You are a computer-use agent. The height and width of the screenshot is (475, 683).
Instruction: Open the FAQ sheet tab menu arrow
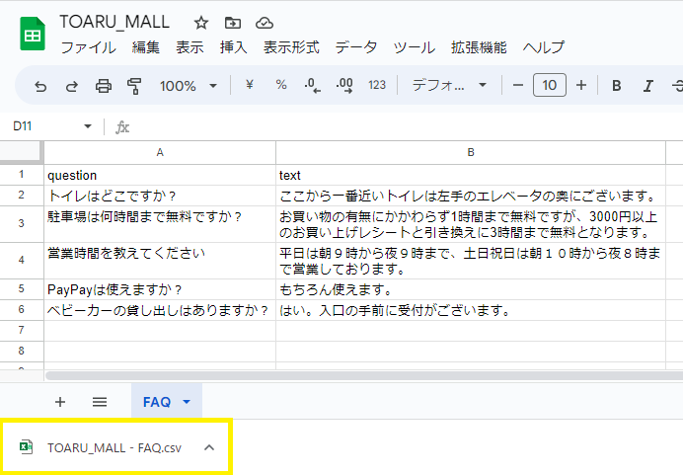187,402
